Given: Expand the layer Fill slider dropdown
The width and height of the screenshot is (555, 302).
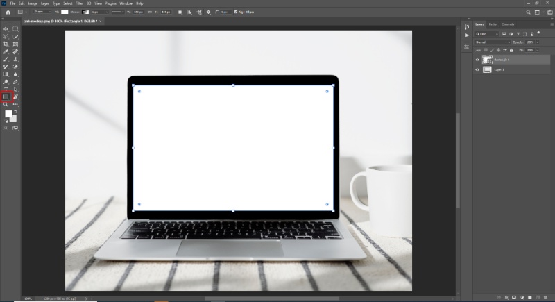Looking at the screenshot, I should 538,50.
